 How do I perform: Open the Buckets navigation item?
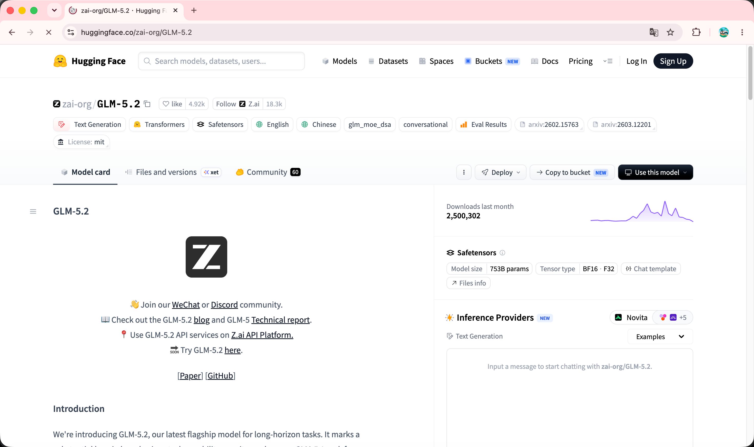click(492, 61)
